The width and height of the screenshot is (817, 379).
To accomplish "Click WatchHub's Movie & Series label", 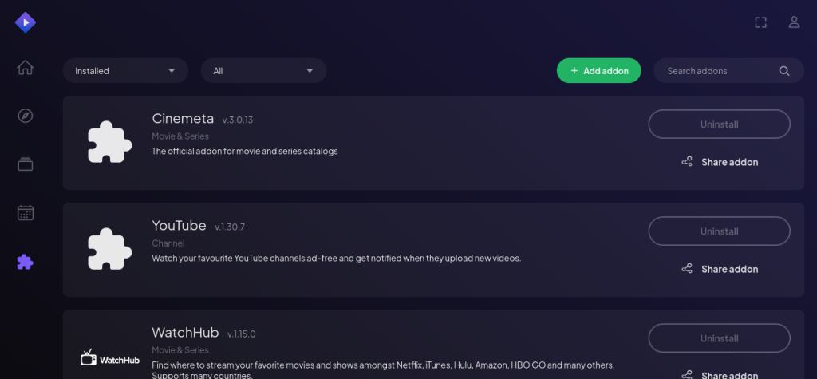I will (180, 349).
